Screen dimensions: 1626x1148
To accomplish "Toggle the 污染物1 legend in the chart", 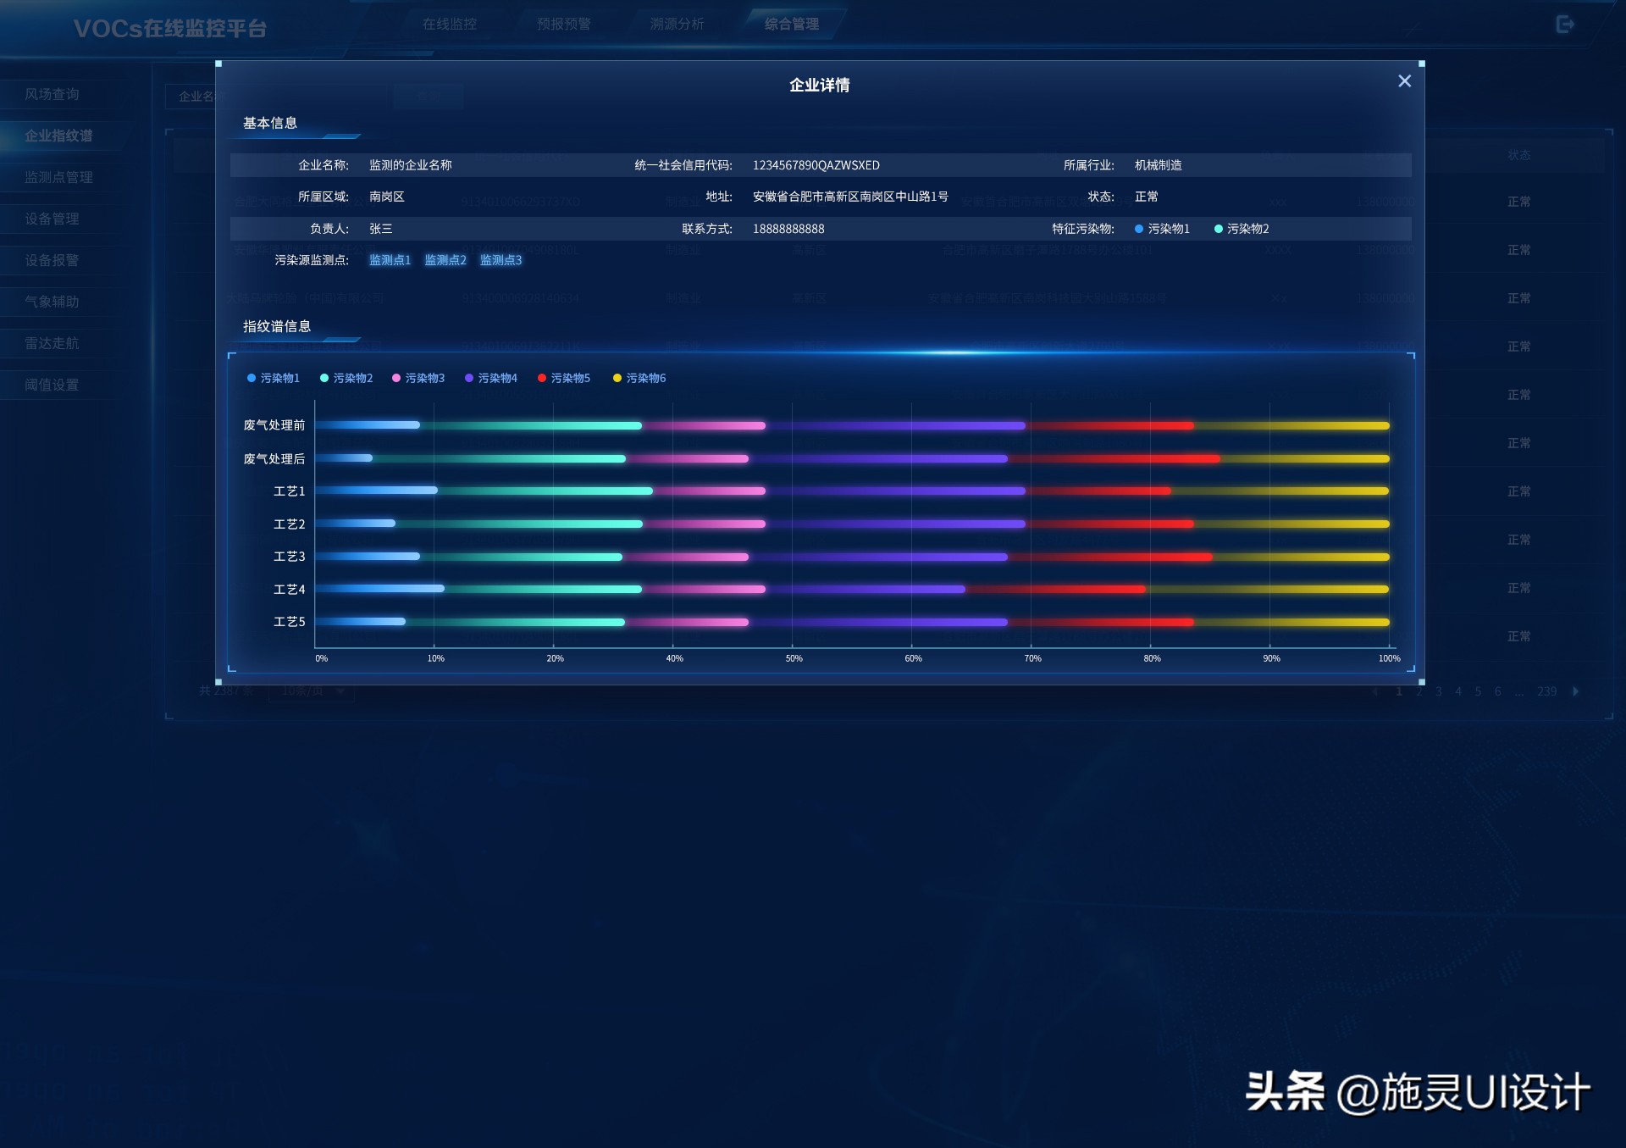I will click(274, 378).
